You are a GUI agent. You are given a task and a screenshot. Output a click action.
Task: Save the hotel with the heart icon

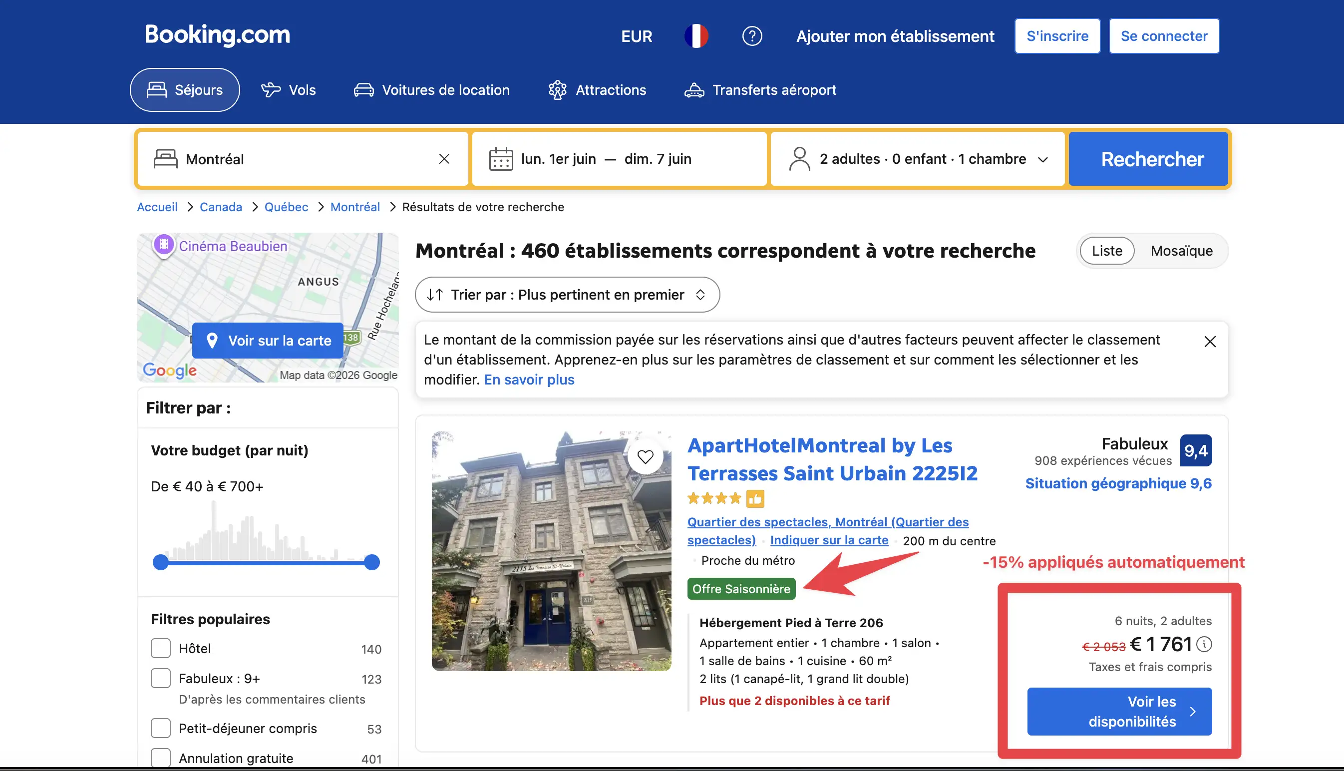pos(646,456)
